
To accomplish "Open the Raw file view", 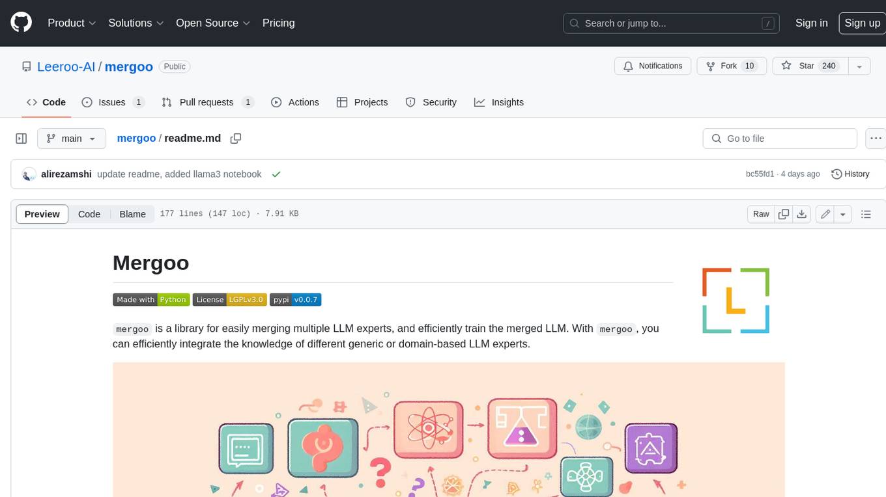I will [761, 214].
